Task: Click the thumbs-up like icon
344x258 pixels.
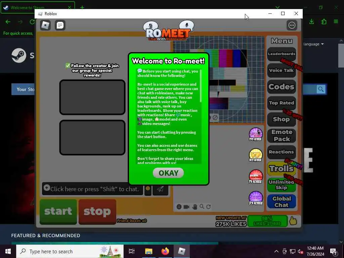Action: pos(293,221)
